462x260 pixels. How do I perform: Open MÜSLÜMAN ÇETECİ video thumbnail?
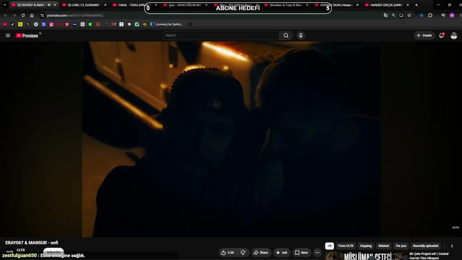coord(366,256)
